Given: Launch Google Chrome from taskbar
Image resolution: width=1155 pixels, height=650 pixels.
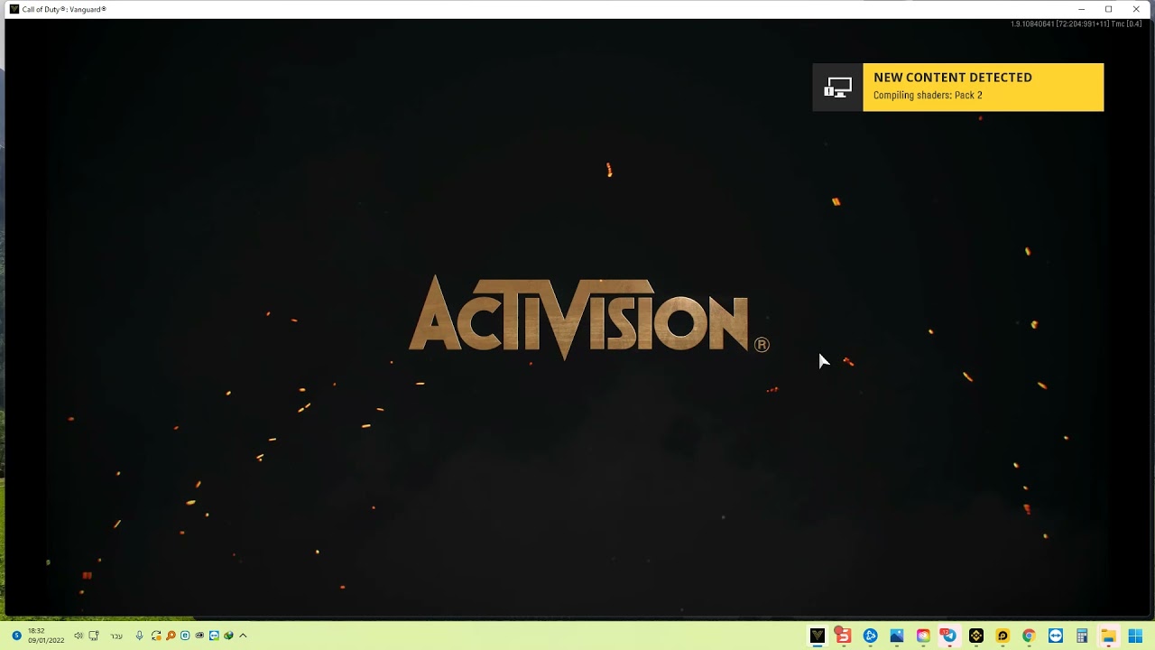Looking at the screenshot, I should tap(1029, 636).
